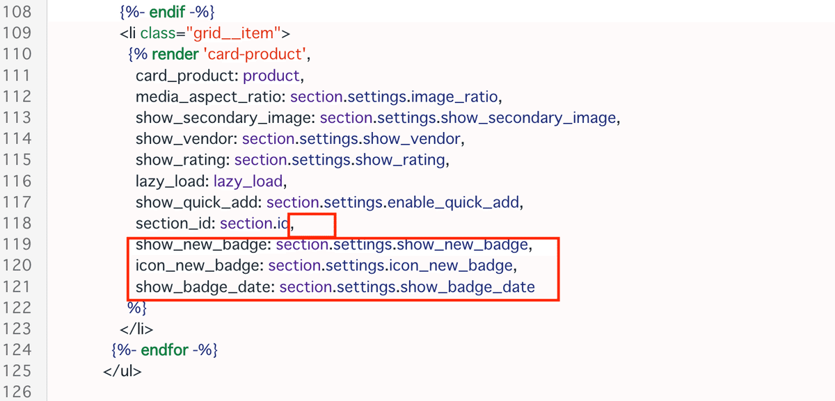Click 'section.settings.show_new_badge' value
The width and height of the screenshot is (835, 401).
point(404,245)
